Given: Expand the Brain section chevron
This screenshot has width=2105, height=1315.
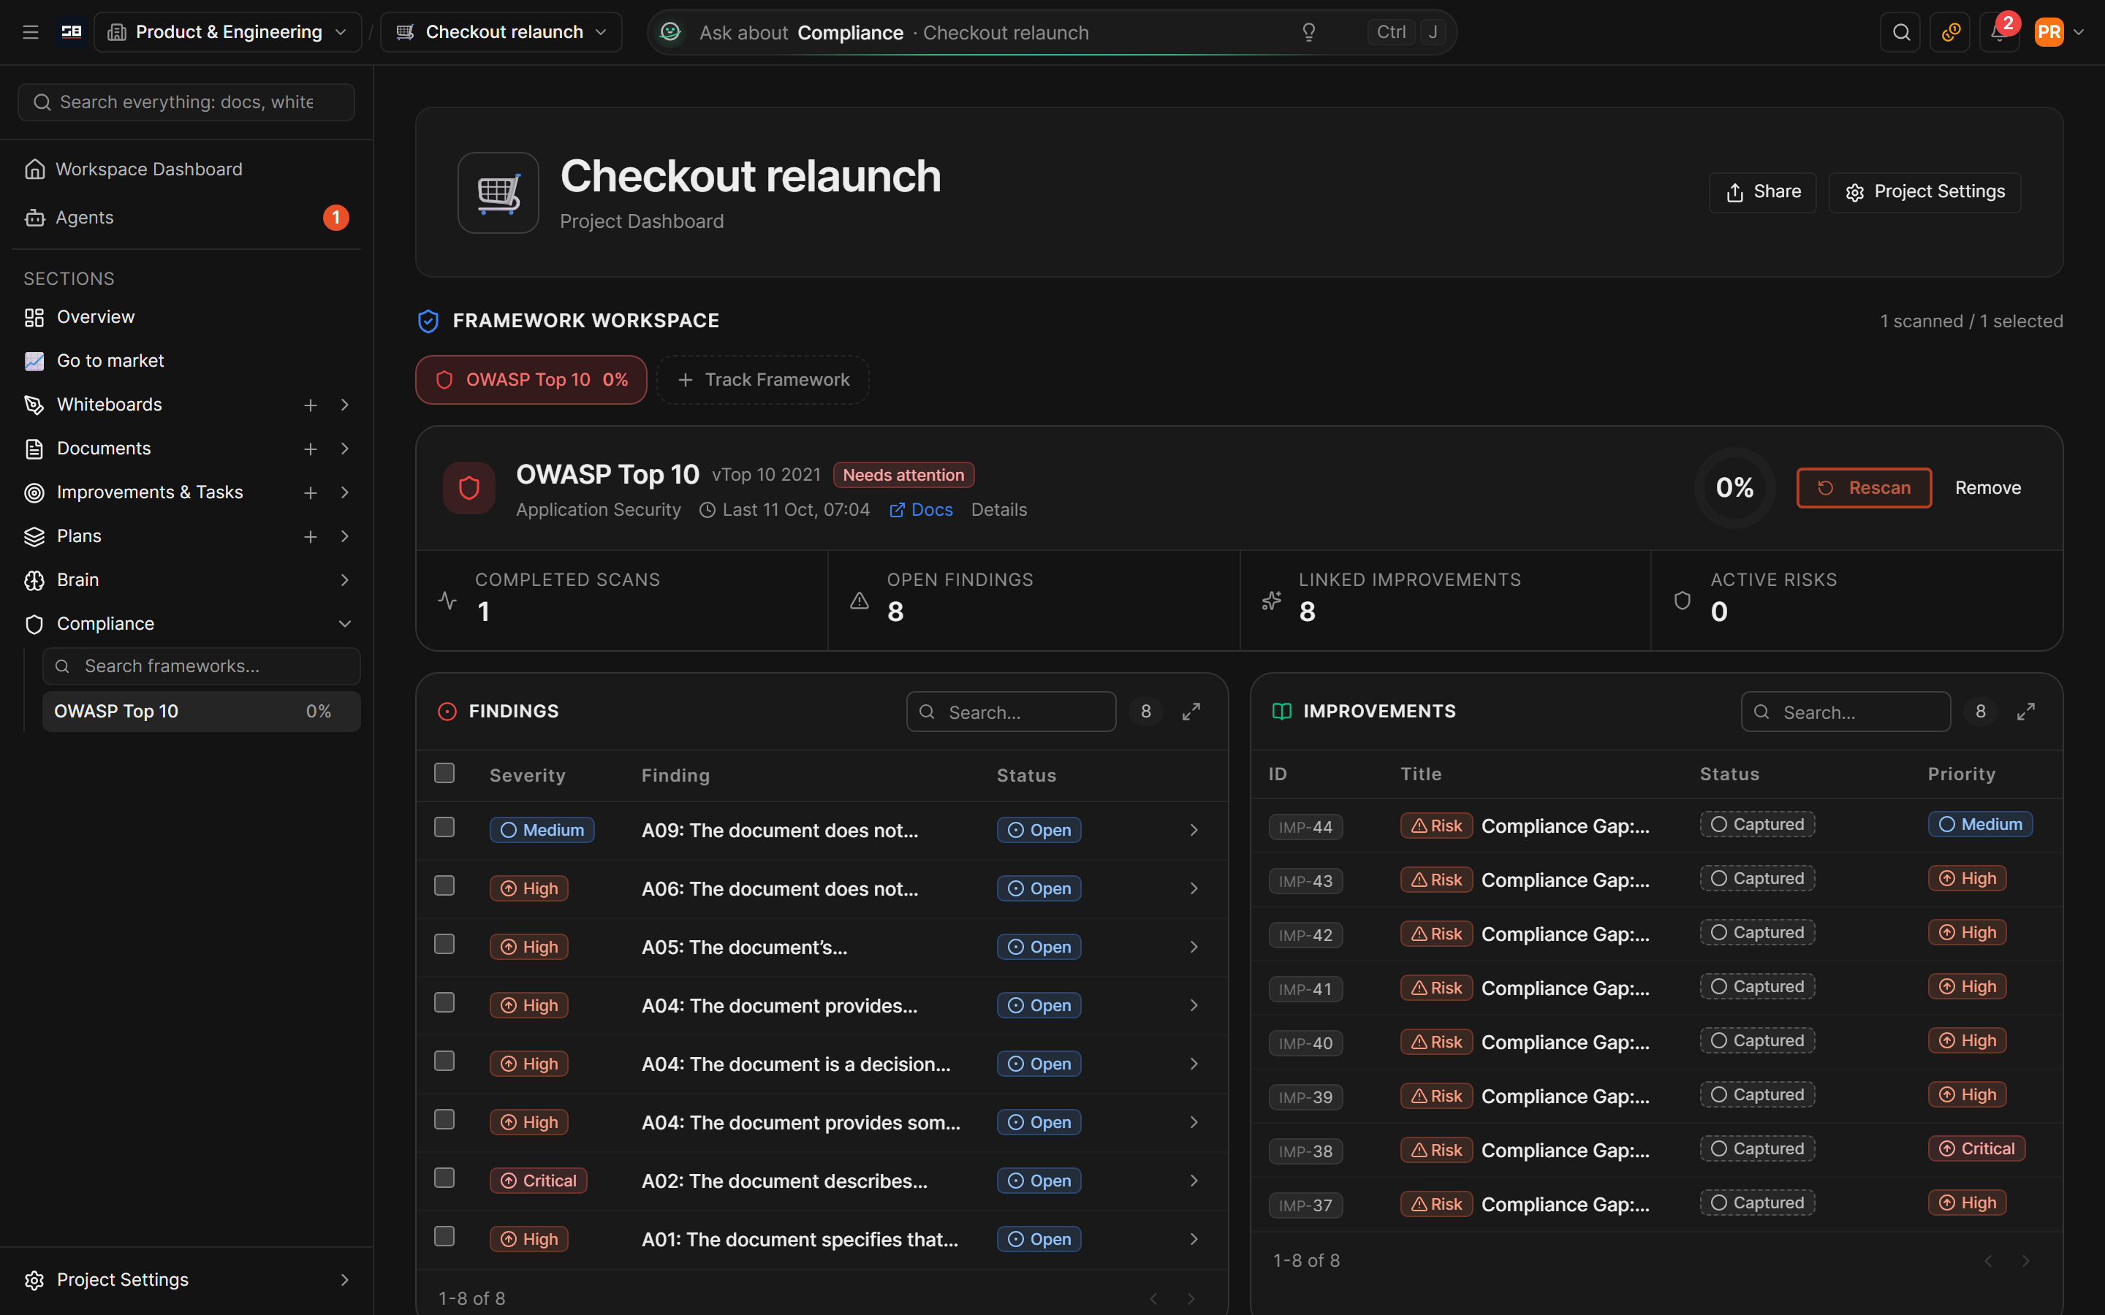Looking at the screenshot, I should click(x=344, y=580).
